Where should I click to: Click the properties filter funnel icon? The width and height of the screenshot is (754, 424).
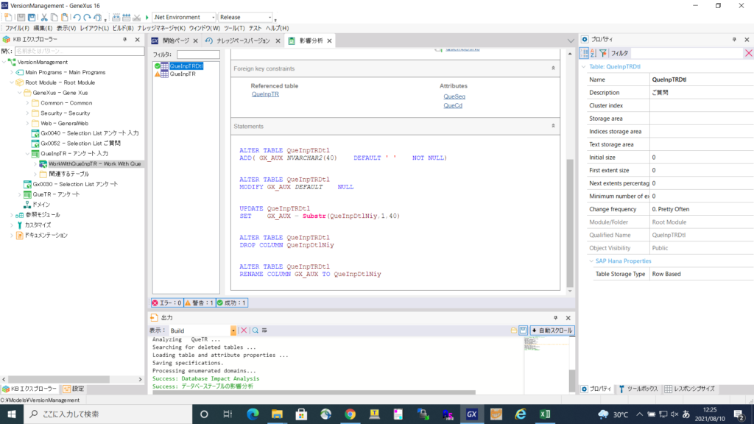(x=602, y=53)
